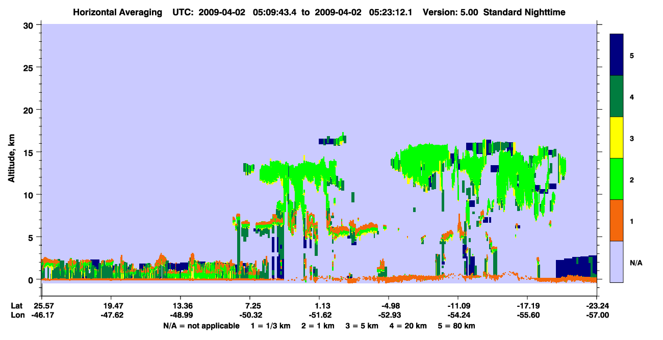
Task: Click the latitude value -11.09
Action: [x=458, y=306]
